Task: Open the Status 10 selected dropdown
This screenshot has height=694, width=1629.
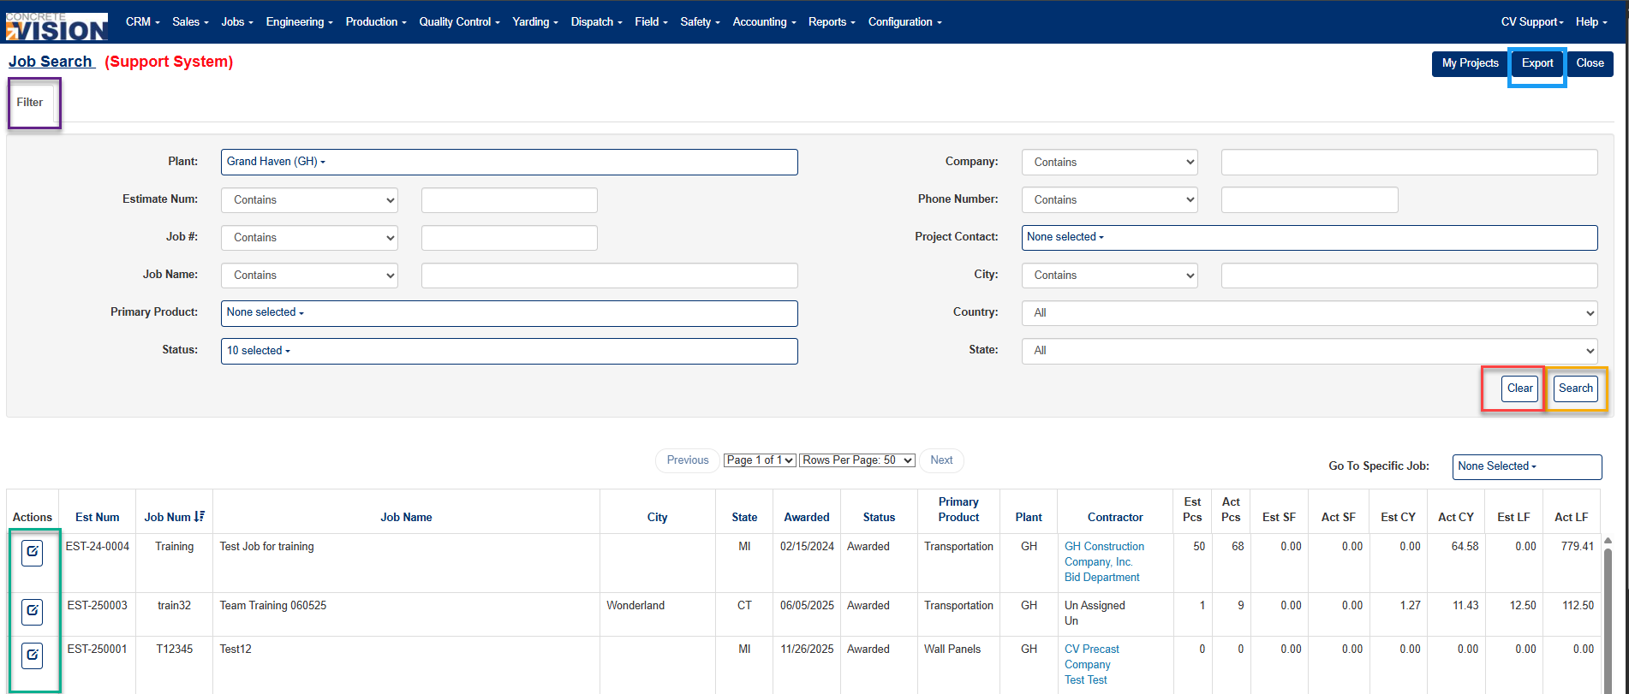Action: pyautogui.click(x=509, y=351)
